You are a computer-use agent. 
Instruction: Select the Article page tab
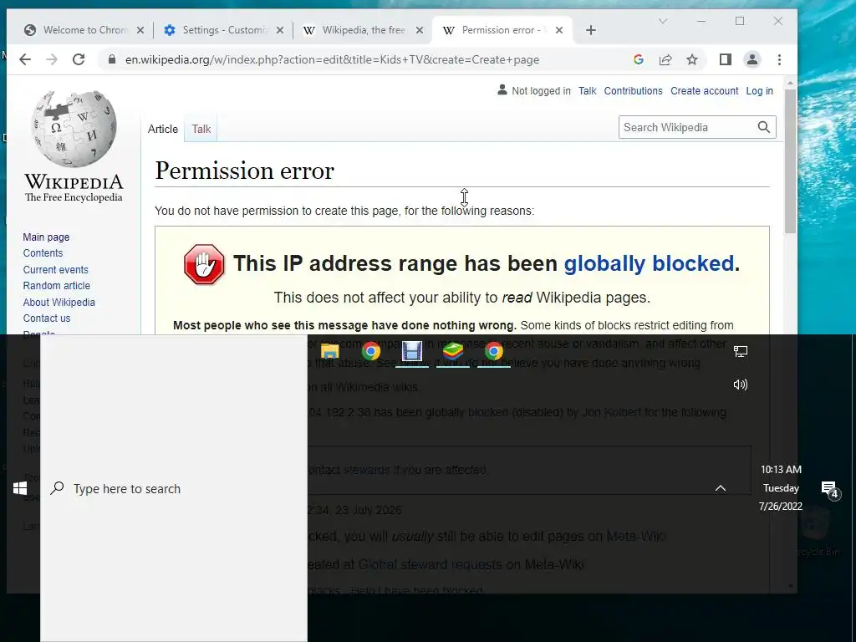point(163,129)
